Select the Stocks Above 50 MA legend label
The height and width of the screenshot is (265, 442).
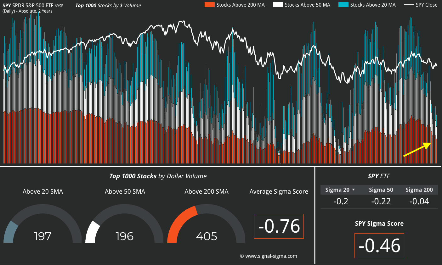(x=308, y=5)
